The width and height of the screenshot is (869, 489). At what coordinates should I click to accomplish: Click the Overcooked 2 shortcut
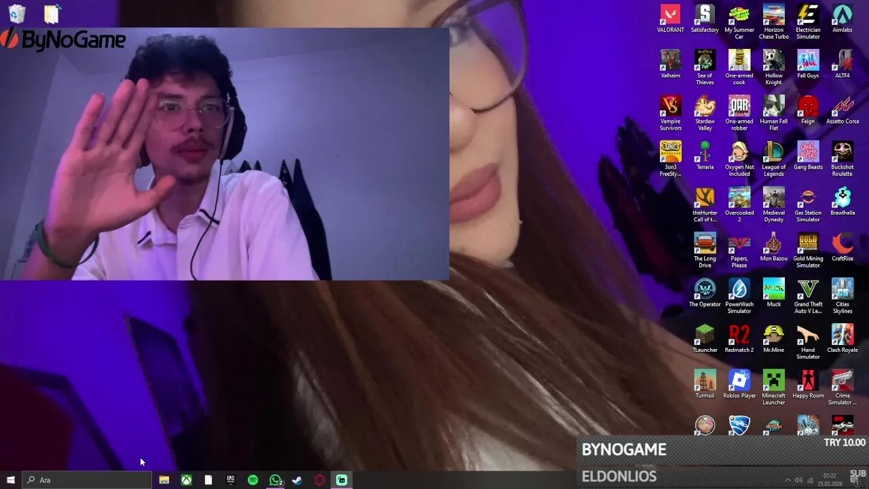click(739, 204)
